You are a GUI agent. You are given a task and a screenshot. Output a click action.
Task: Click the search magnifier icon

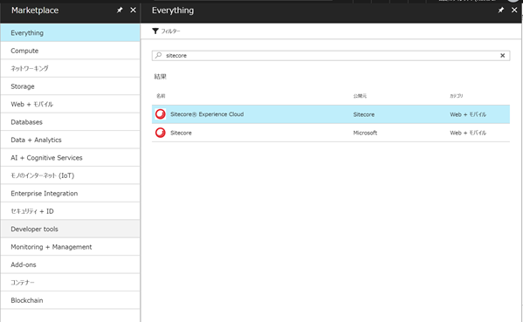click(x=158, y=55)
